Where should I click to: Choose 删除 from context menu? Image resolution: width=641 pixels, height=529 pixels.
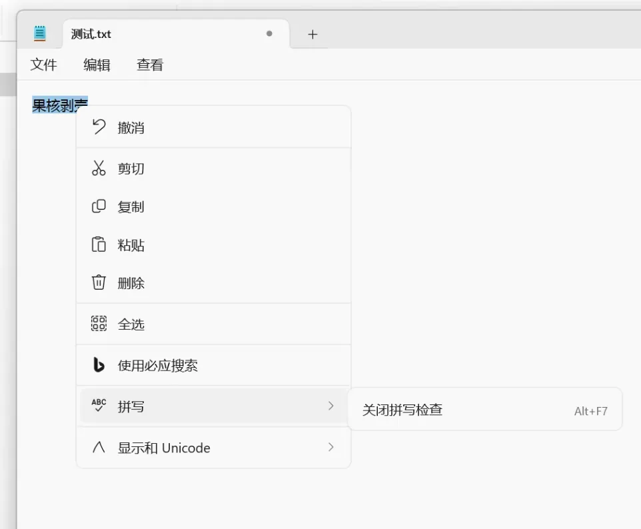(x=213, y=283)
